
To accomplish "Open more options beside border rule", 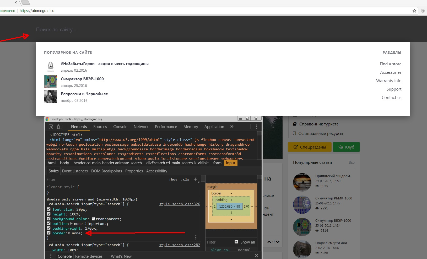I will [196, 237].
